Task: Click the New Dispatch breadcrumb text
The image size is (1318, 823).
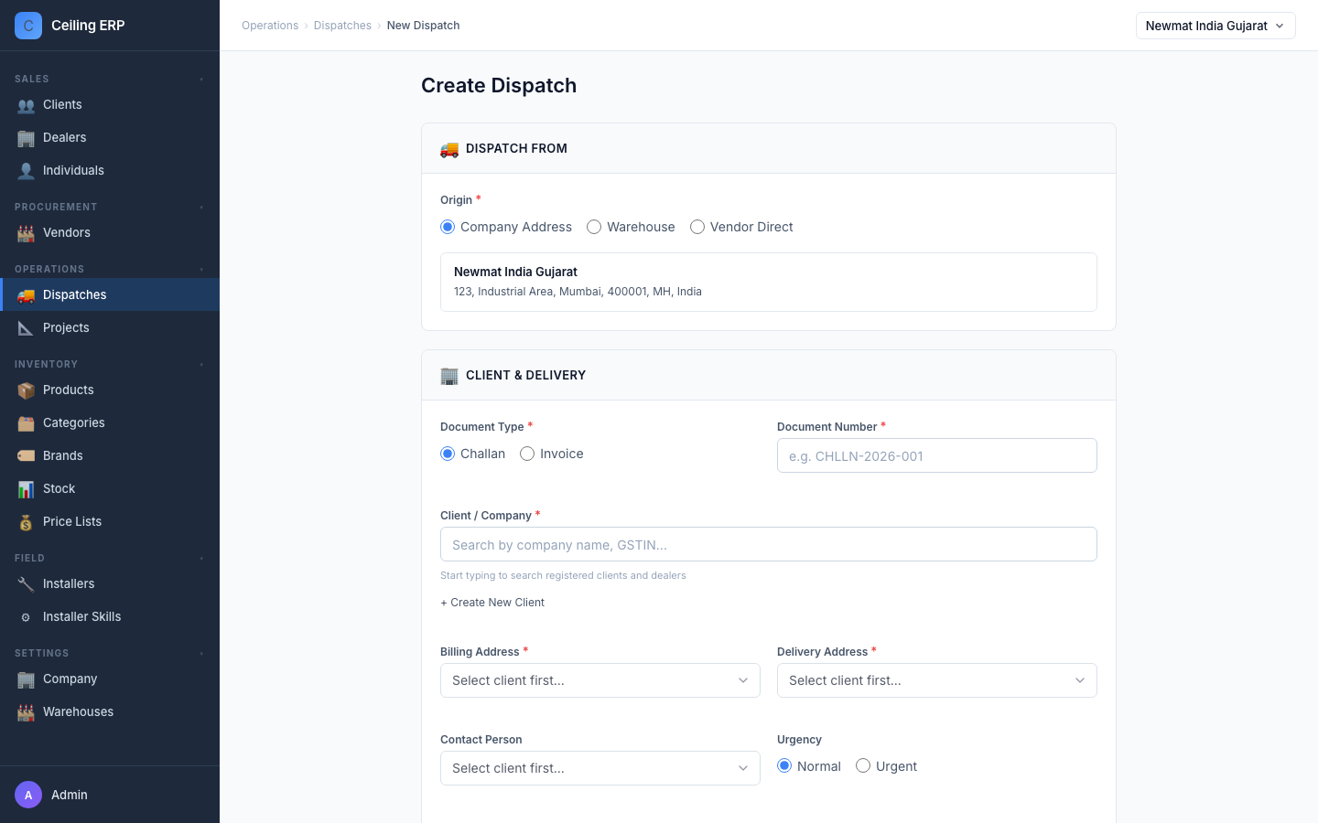Action: 423,26
